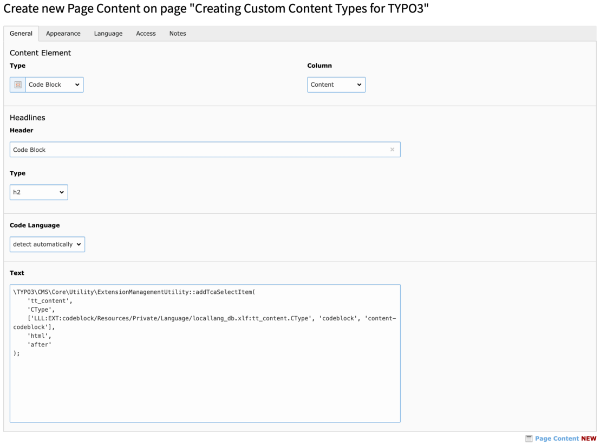
Task: Open the Access tab
Action: pos(146,33)
